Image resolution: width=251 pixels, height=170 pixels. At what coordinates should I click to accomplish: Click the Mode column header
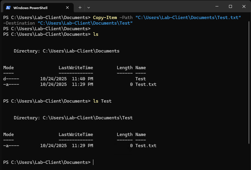tap(8, 67)
